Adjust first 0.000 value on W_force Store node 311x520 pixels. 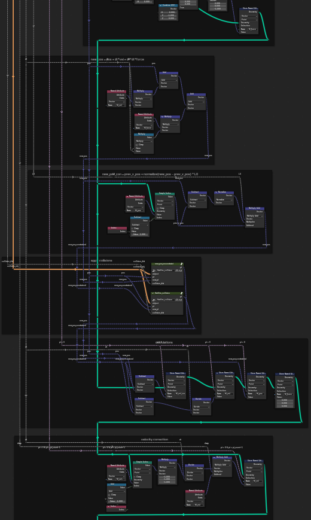285,400
